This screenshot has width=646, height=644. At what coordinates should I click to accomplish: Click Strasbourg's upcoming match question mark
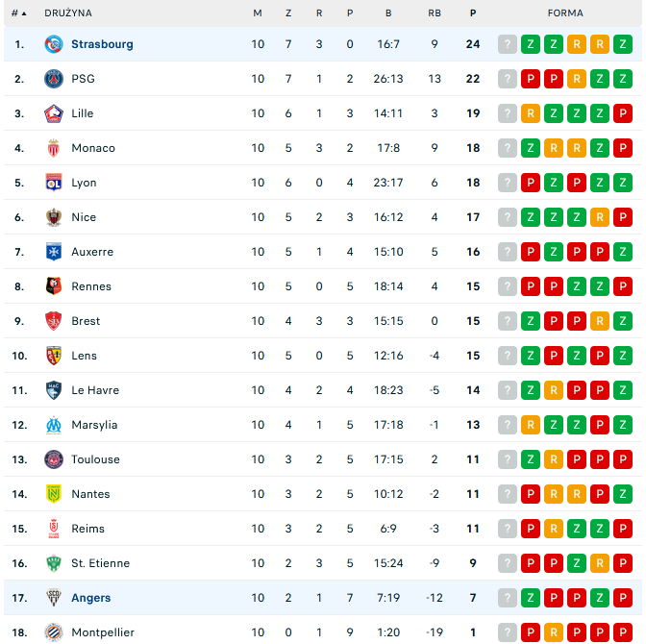tap(508, 44)
